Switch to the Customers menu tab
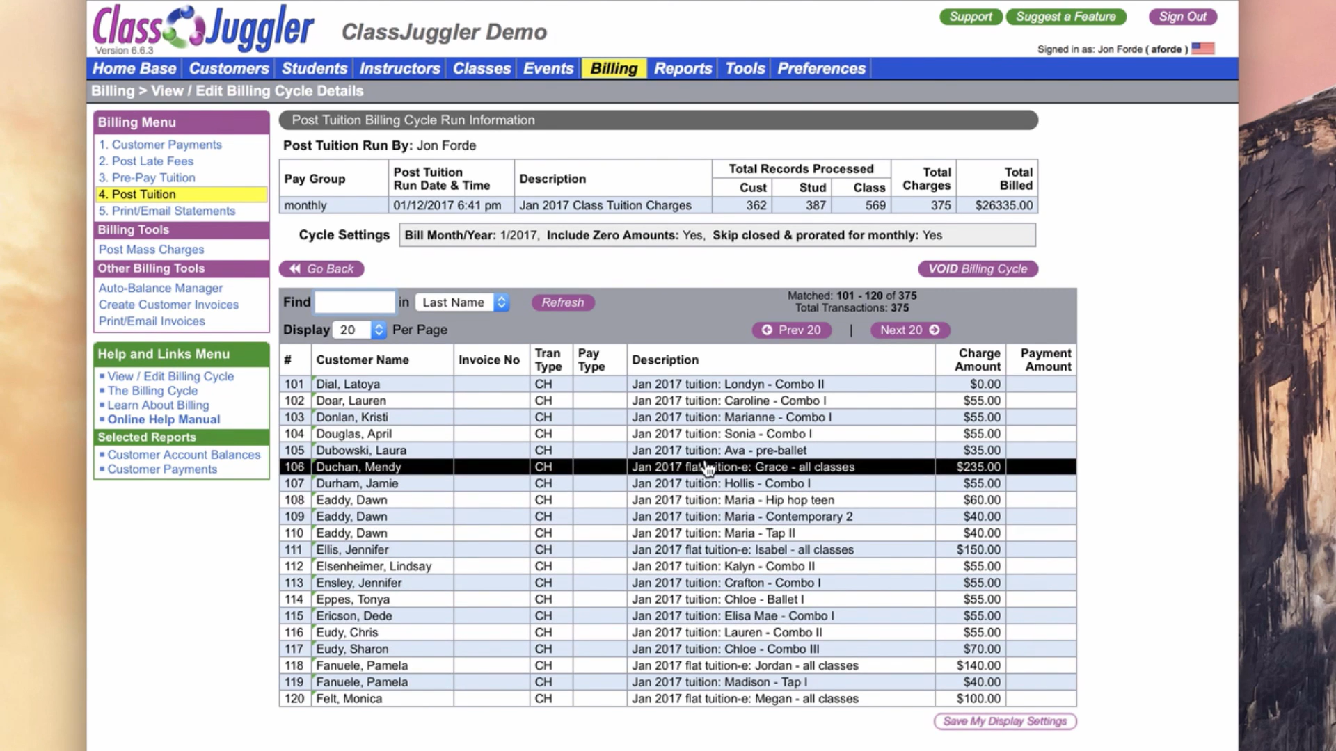Screen dimensions: 1336x751 228,69
